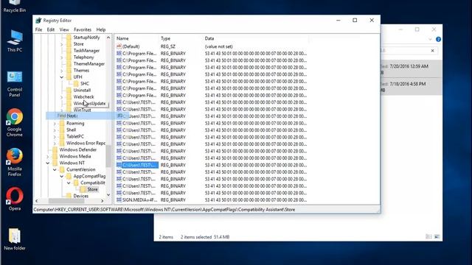Click the Devices folder icon
The image size is (472, 265).
[x=69, y=196]
